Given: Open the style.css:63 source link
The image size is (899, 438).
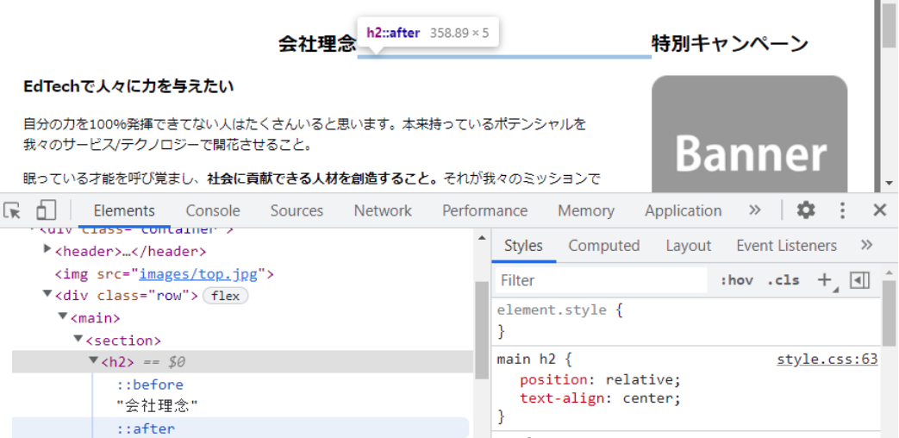Looking at the screenshot, I should (x=827, y=360).
